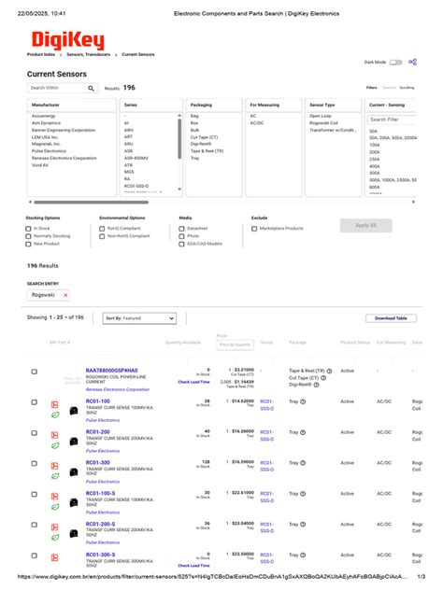Click the green RoHS leaf icon for RC01-200
Viewport: 443px width, 590px height.
pyautogui.click(x=55, y=446)
